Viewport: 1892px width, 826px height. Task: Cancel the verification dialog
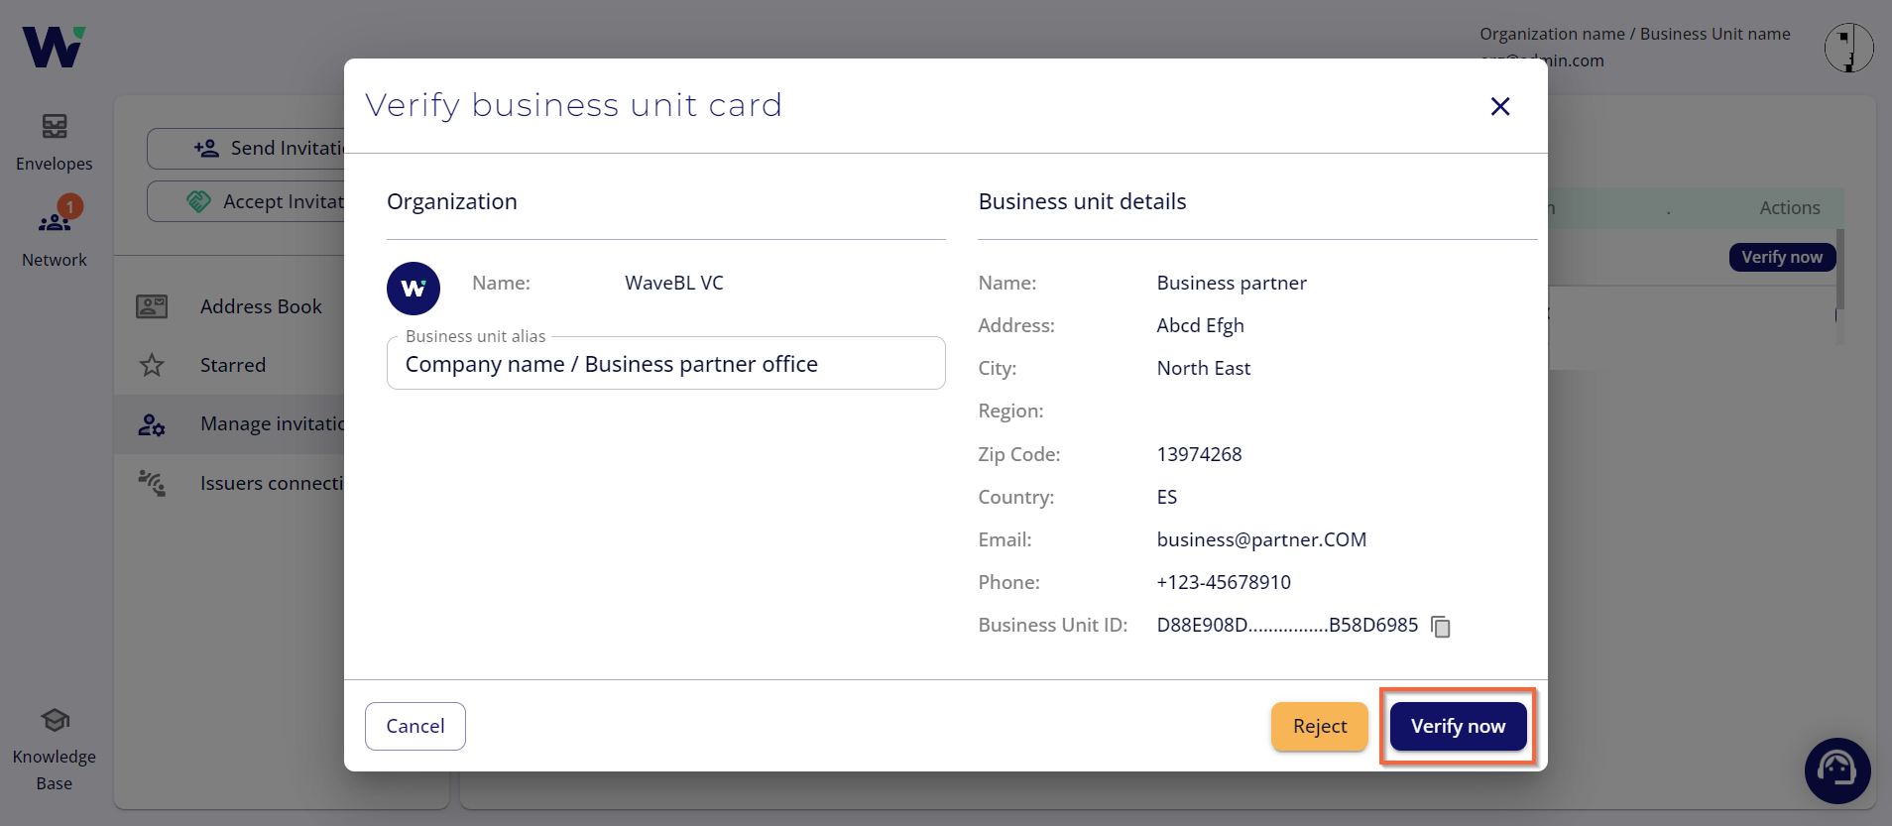(x=414, y=726)
